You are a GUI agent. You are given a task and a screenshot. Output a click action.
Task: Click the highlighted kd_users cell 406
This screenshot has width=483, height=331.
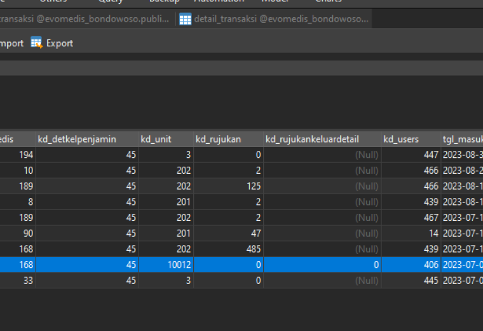click(411, 265)
